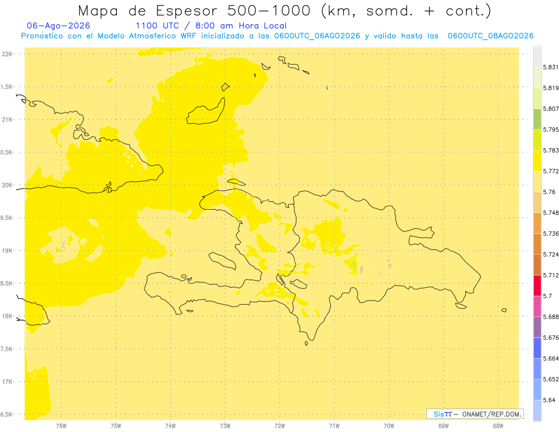Click the latitude label '17N'

click(8, 382)
